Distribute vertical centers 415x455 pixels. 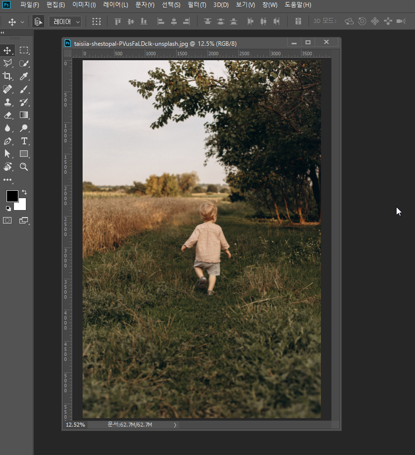click(x=220, y=21)
